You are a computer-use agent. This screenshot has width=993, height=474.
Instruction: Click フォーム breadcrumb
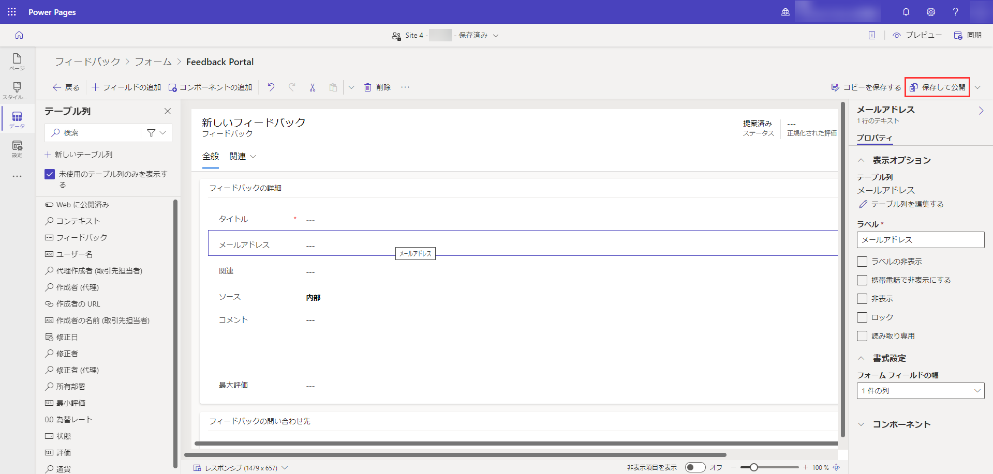click(x=153, y=62)
